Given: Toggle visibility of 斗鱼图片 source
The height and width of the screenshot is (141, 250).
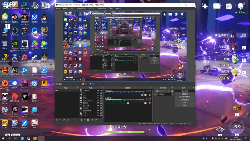Looking at the screenshot, I should (x=98, y=91).
